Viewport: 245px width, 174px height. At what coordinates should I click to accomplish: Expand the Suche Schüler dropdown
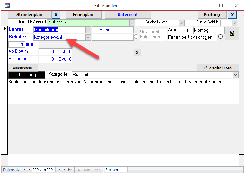tap(234, 23)
